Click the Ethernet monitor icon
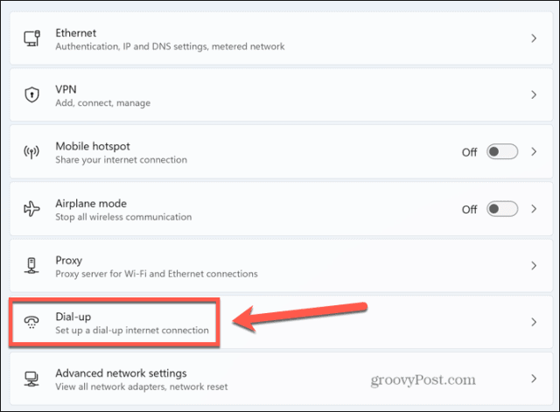Viewport: 560px width, 412px height. (31, 38)
